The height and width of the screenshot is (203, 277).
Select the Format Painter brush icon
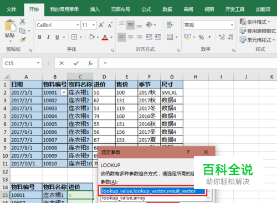coord(23,39)
